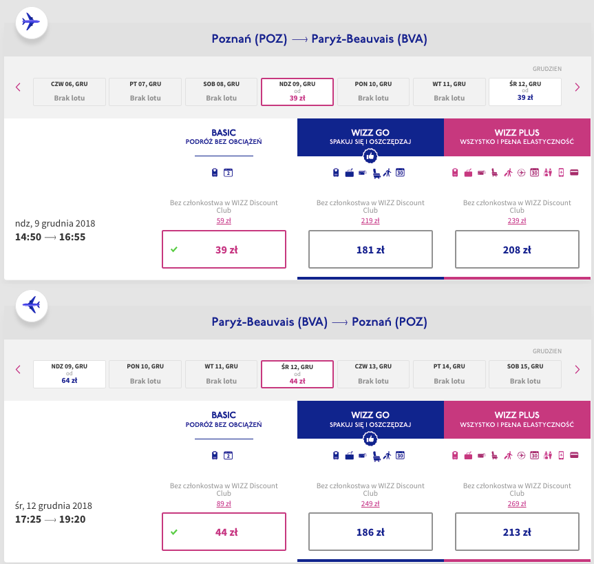Select return WIZZ GO fare 186 zł
Viewport: 594px width, 564px height.
tap(370, 532)
